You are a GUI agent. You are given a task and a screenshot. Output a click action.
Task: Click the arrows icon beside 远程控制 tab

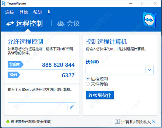pos(10,23)
